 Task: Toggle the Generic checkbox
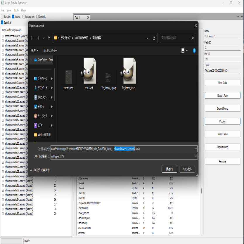tap(37, 16)
